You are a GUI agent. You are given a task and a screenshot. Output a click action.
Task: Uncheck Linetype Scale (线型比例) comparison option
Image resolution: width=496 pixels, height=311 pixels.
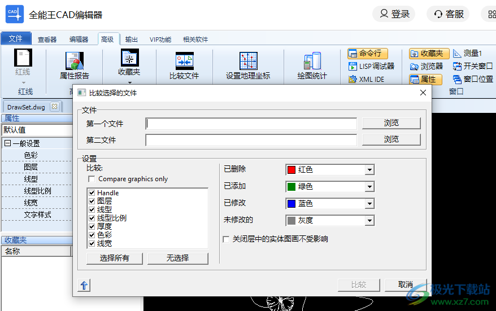(92, 218)
